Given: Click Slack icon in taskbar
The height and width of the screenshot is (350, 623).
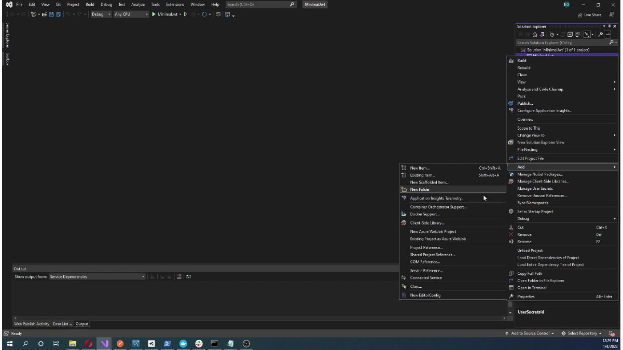Looking at the screenshot, I should tap(199, 343).
